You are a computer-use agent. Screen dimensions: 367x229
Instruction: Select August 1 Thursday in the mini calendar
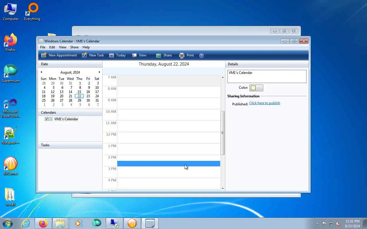pos(80,83)
